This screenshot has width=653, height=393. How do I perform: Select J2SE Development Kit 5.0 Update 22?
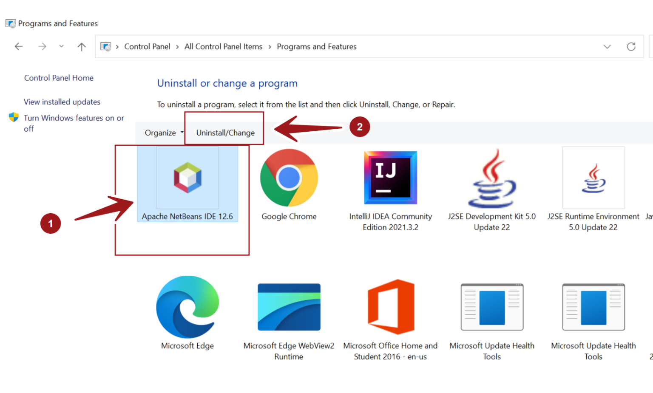tap(492, 178)
